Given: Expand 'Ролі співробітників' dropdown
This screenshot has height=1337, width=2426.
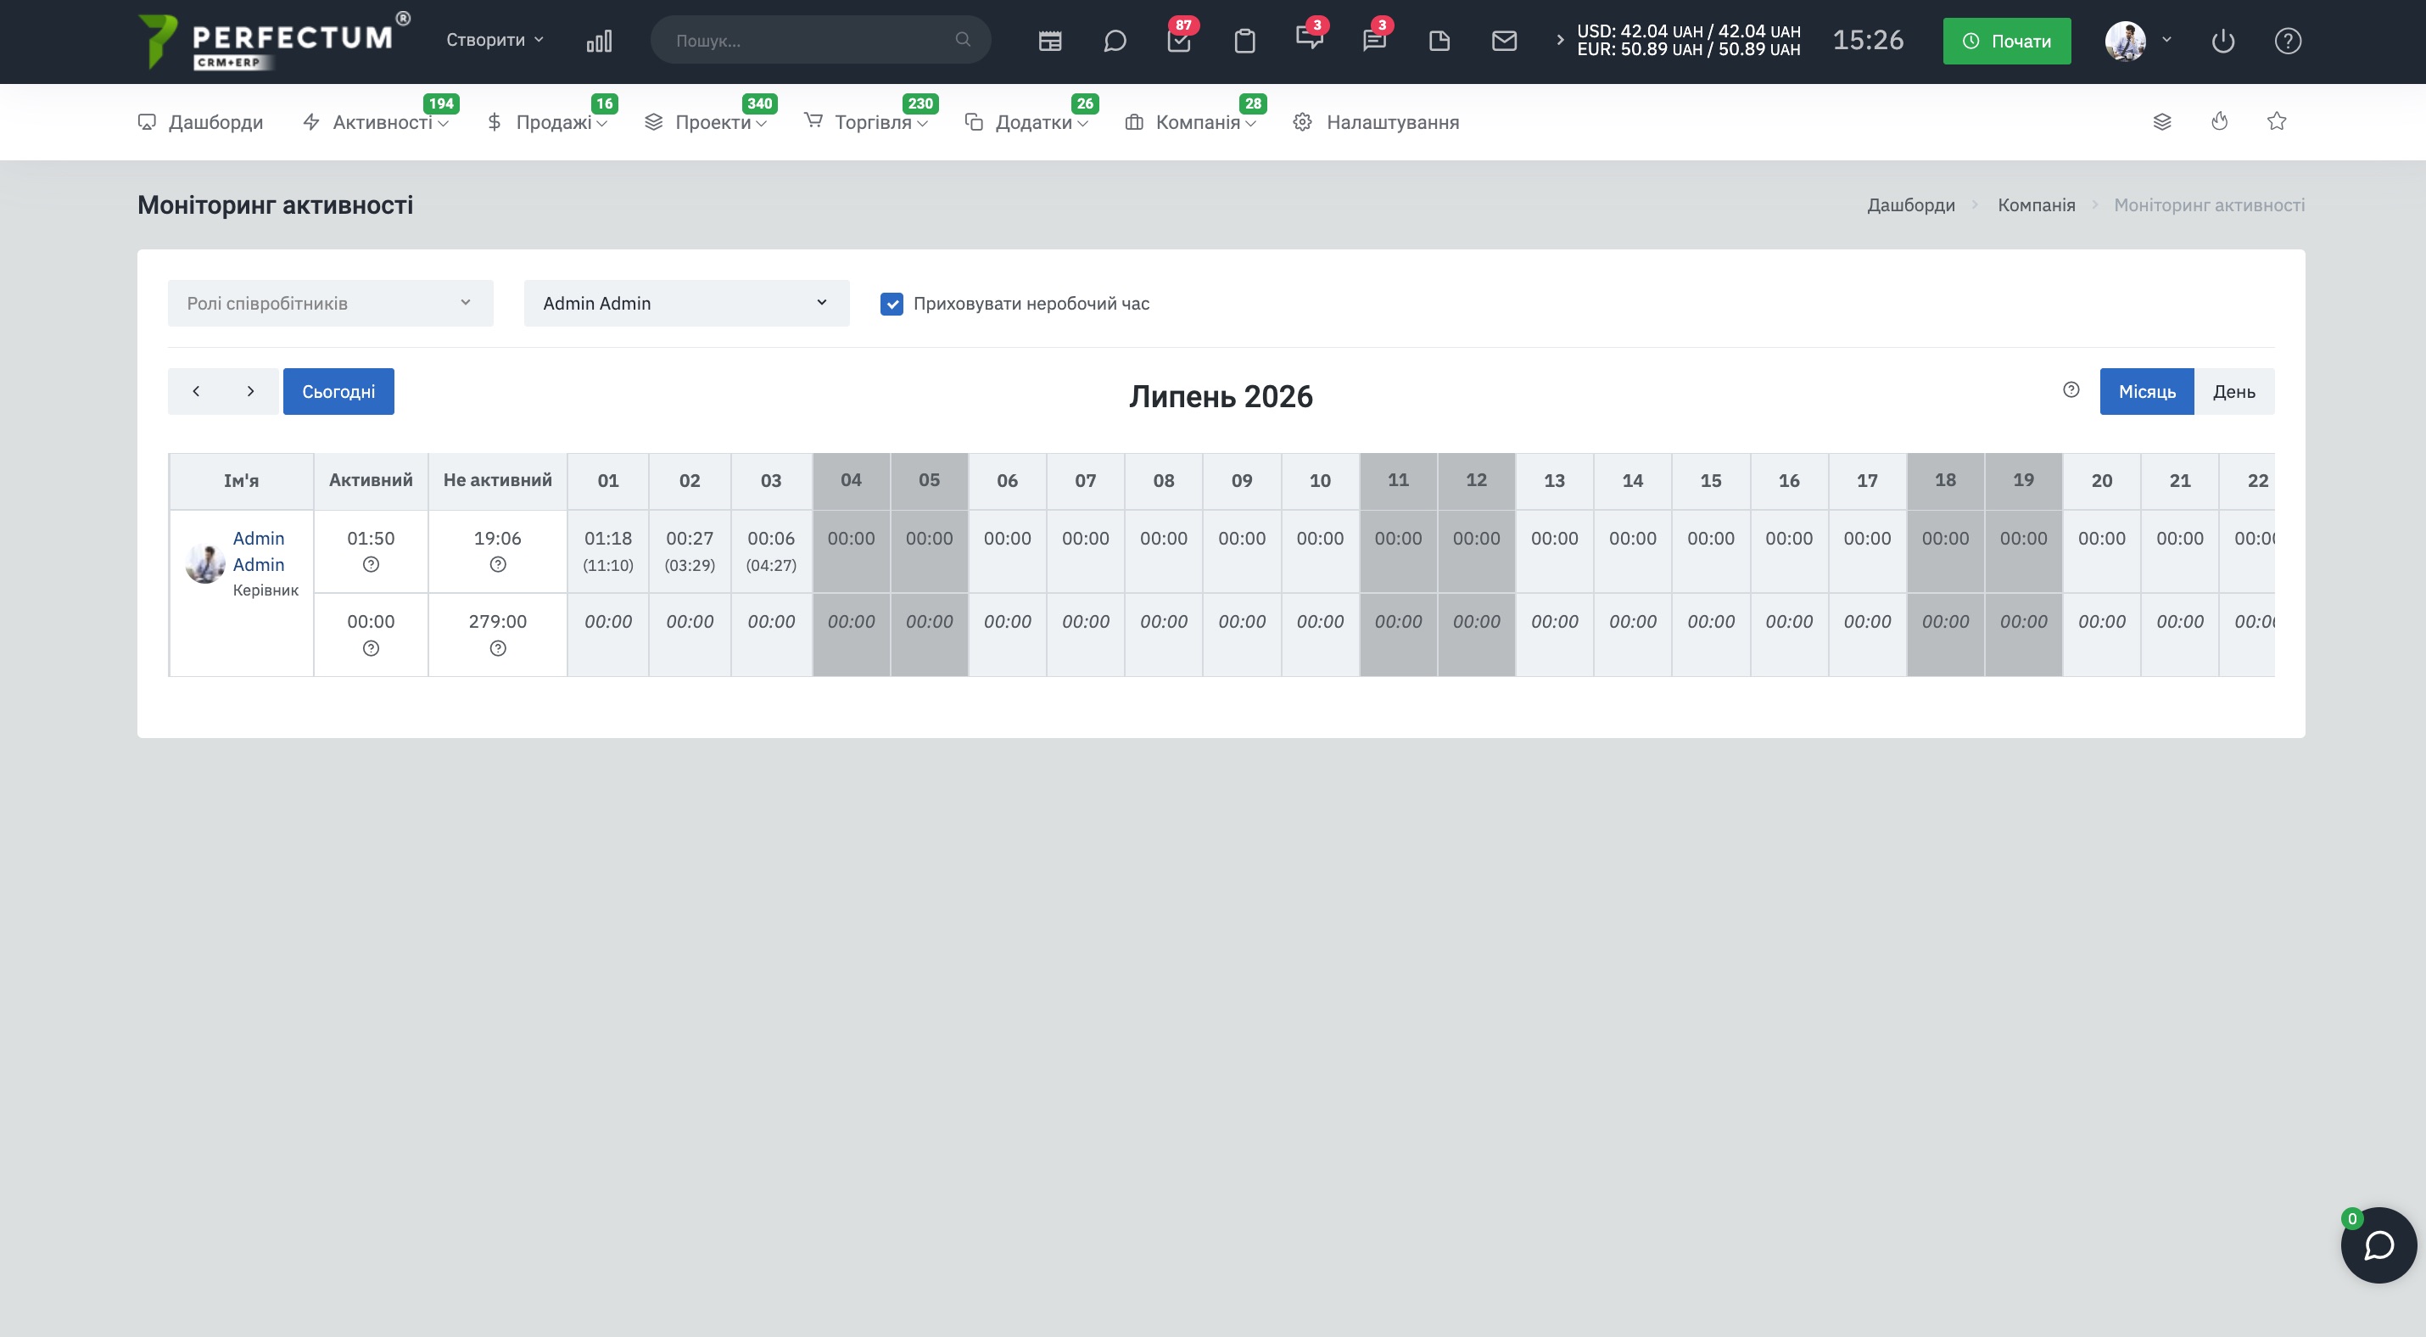Looking at the screenshot, I should click(x=330, y=303).
